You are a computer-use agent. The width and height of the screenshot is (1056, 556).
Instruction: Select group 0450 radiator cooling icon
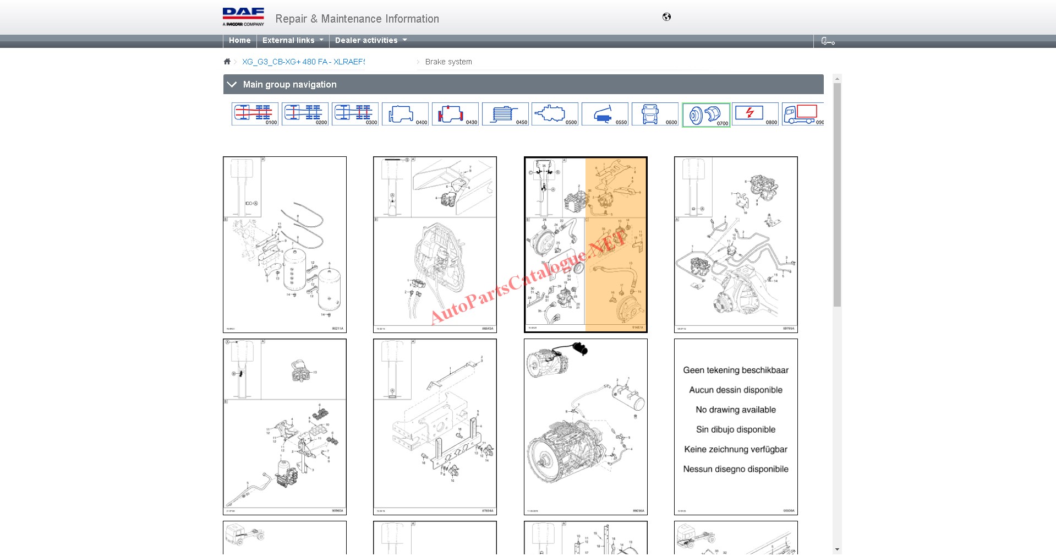(x=505, y=114)
